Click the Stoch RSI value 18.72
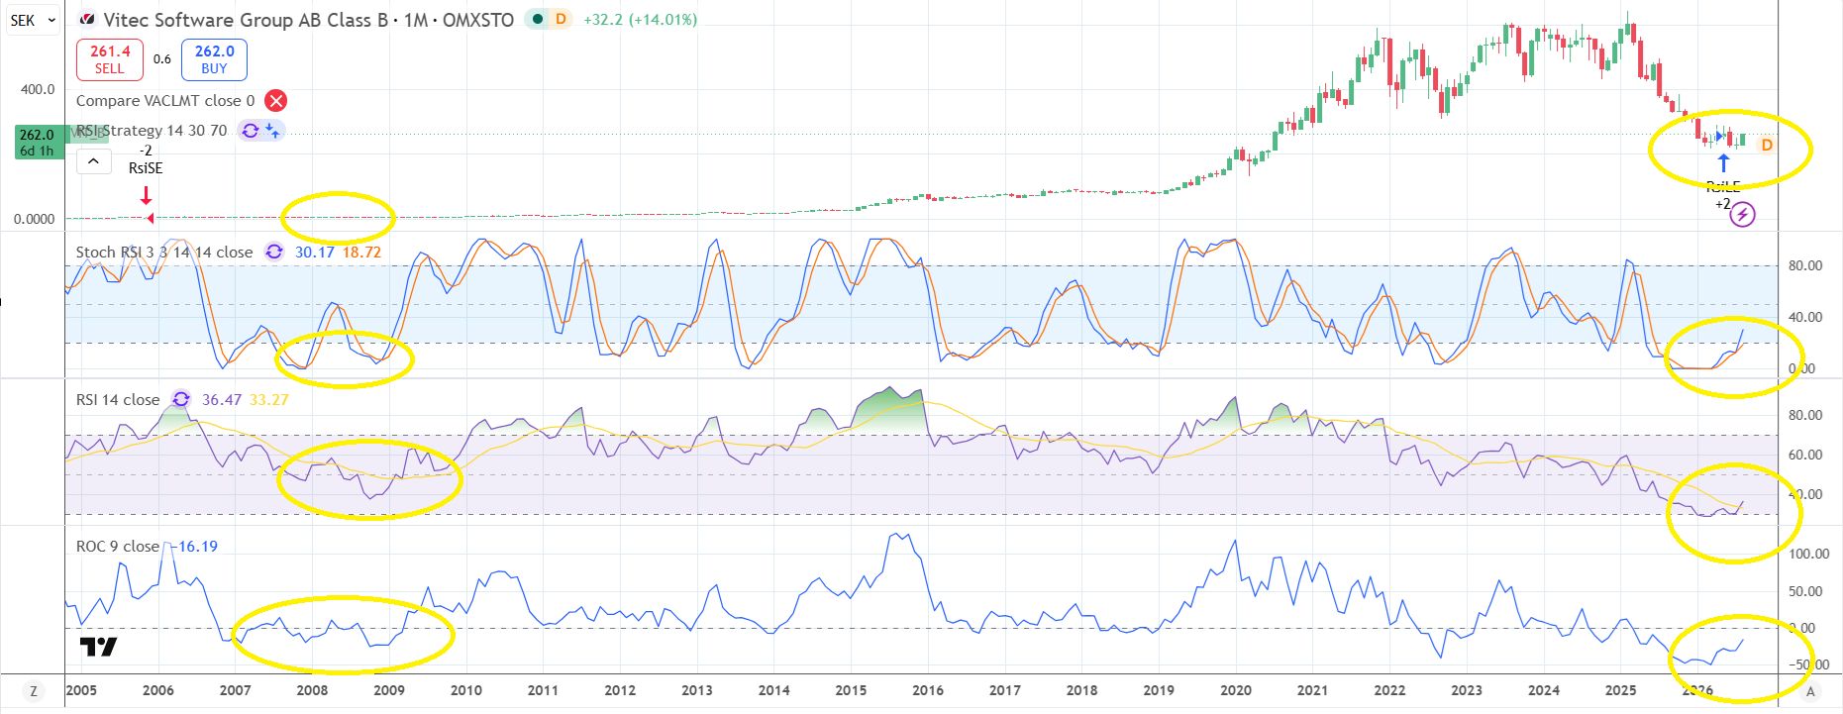The image size is (1843, 714). (361, 253)
